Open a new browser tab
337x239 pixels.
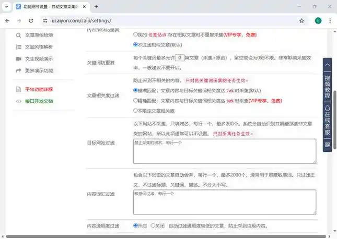[x=96, y=7]
